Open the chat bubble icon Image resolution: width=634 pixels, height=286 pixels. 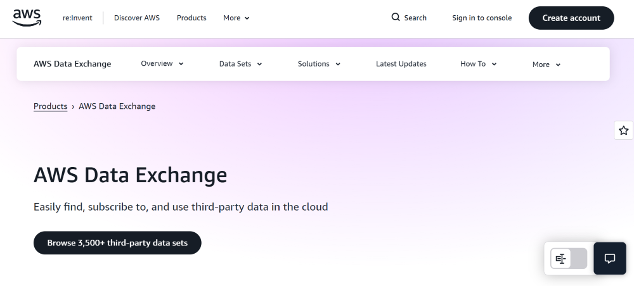pos(609,258)
